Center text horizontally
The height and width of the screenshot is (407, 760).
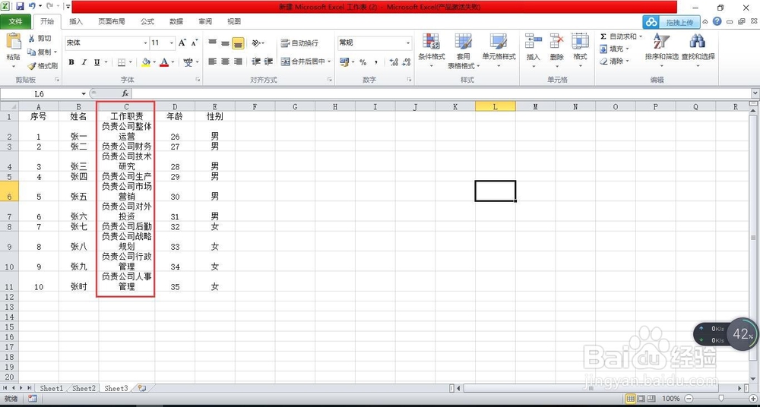225,62
